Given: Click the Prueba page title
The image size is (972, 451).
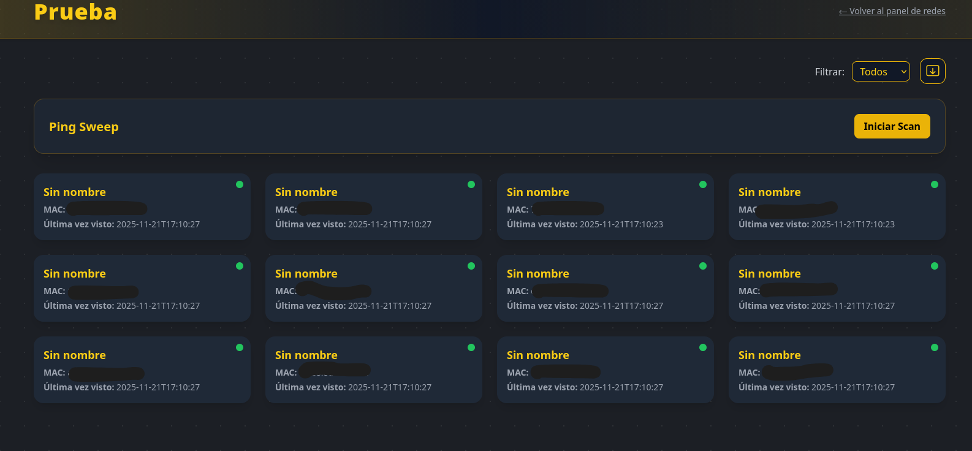Looking at the screenshot, I should click(75, 12).
